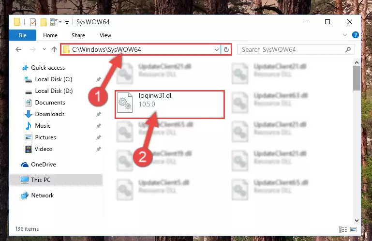Select Downloads in Quick access

[49, 114]
